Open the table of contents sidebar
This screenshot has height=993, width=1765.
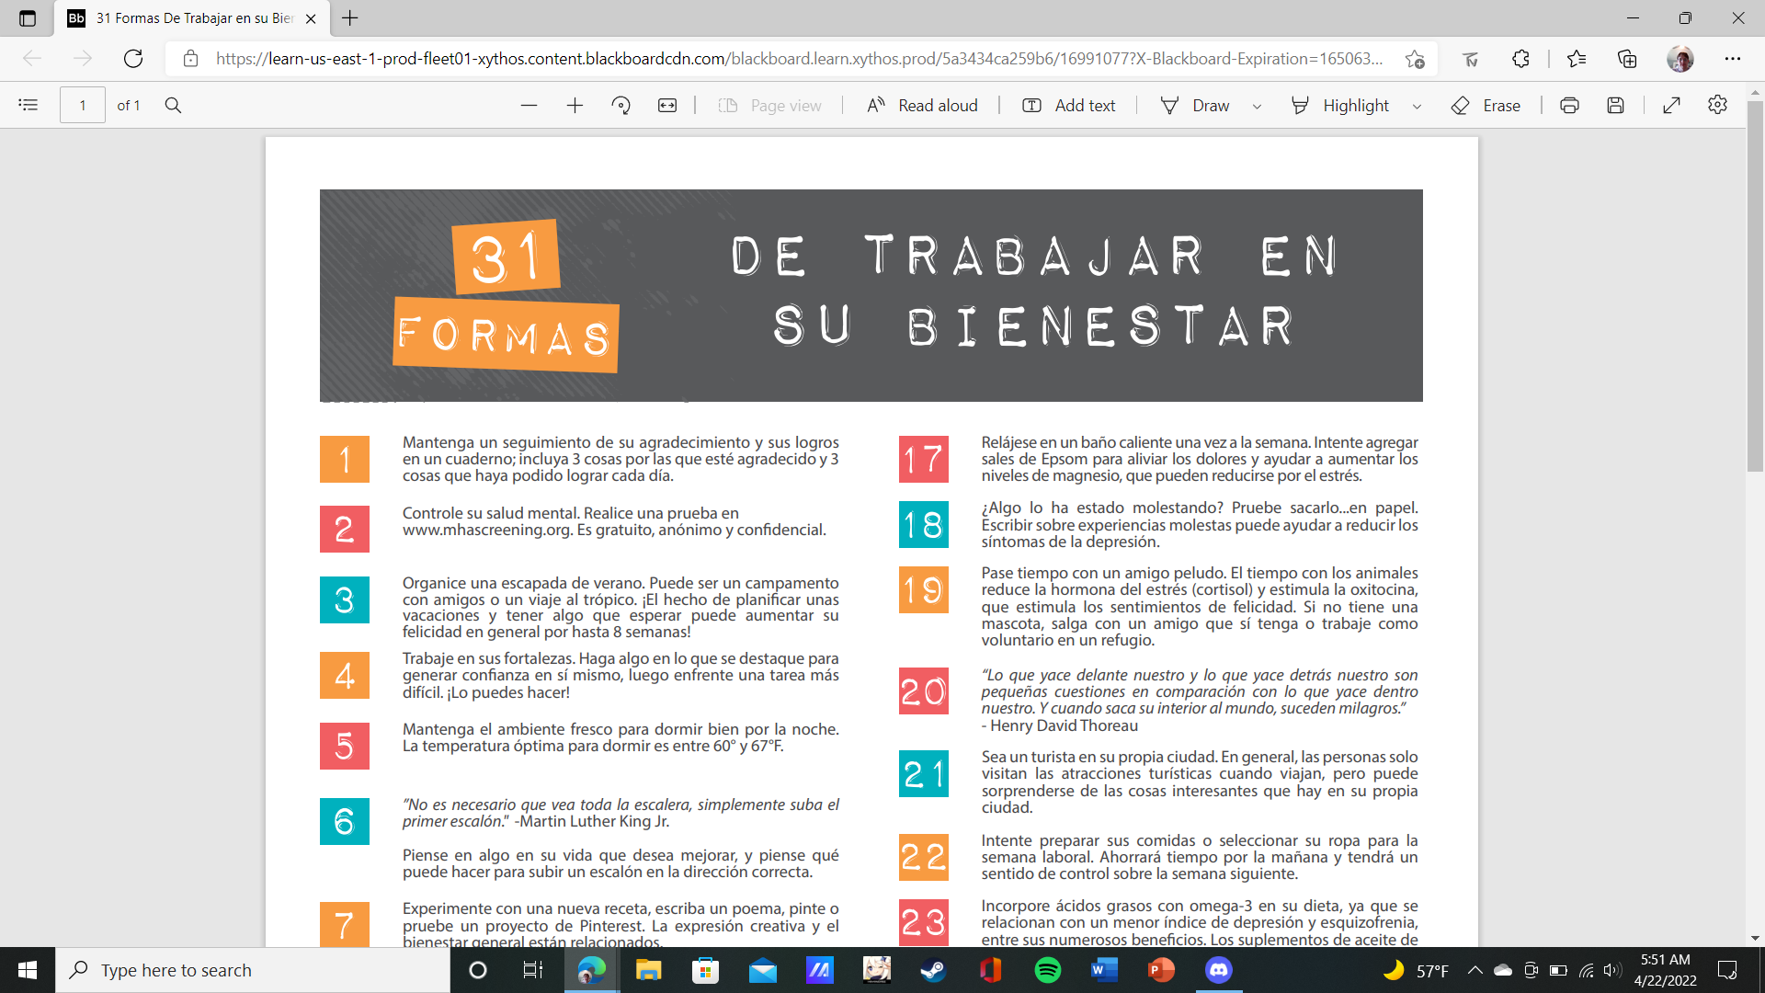pyautogui.click(x=28, y=105)
